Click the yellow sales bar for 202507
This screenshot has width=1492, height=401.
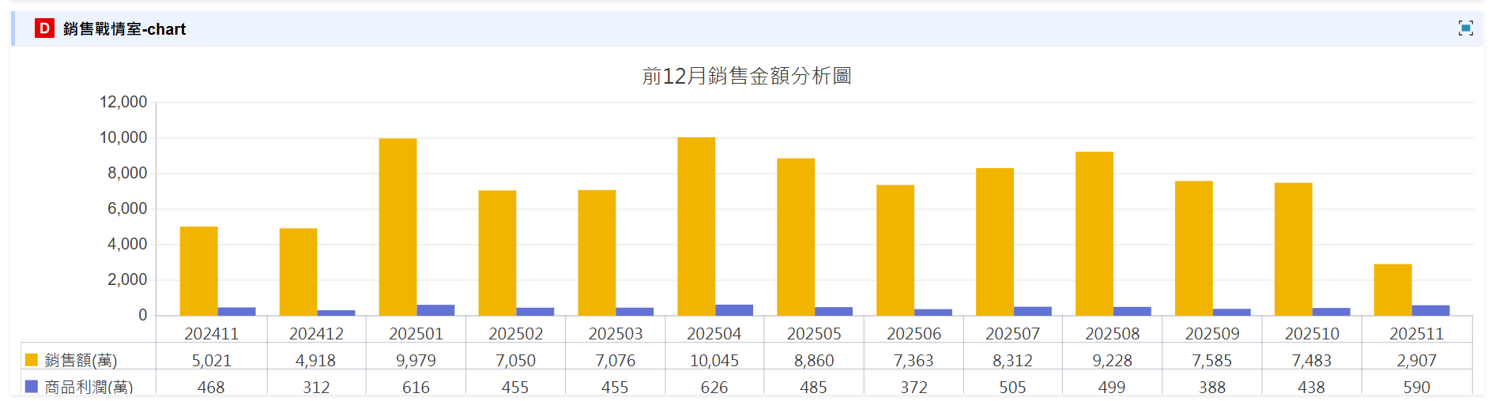tap(995, 242)
